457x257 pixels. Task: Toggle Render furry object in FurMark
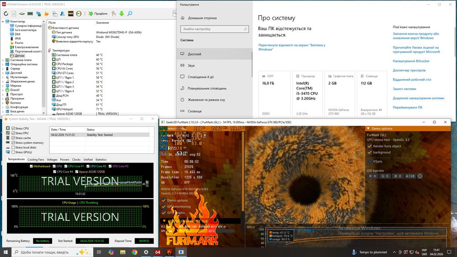370,146
